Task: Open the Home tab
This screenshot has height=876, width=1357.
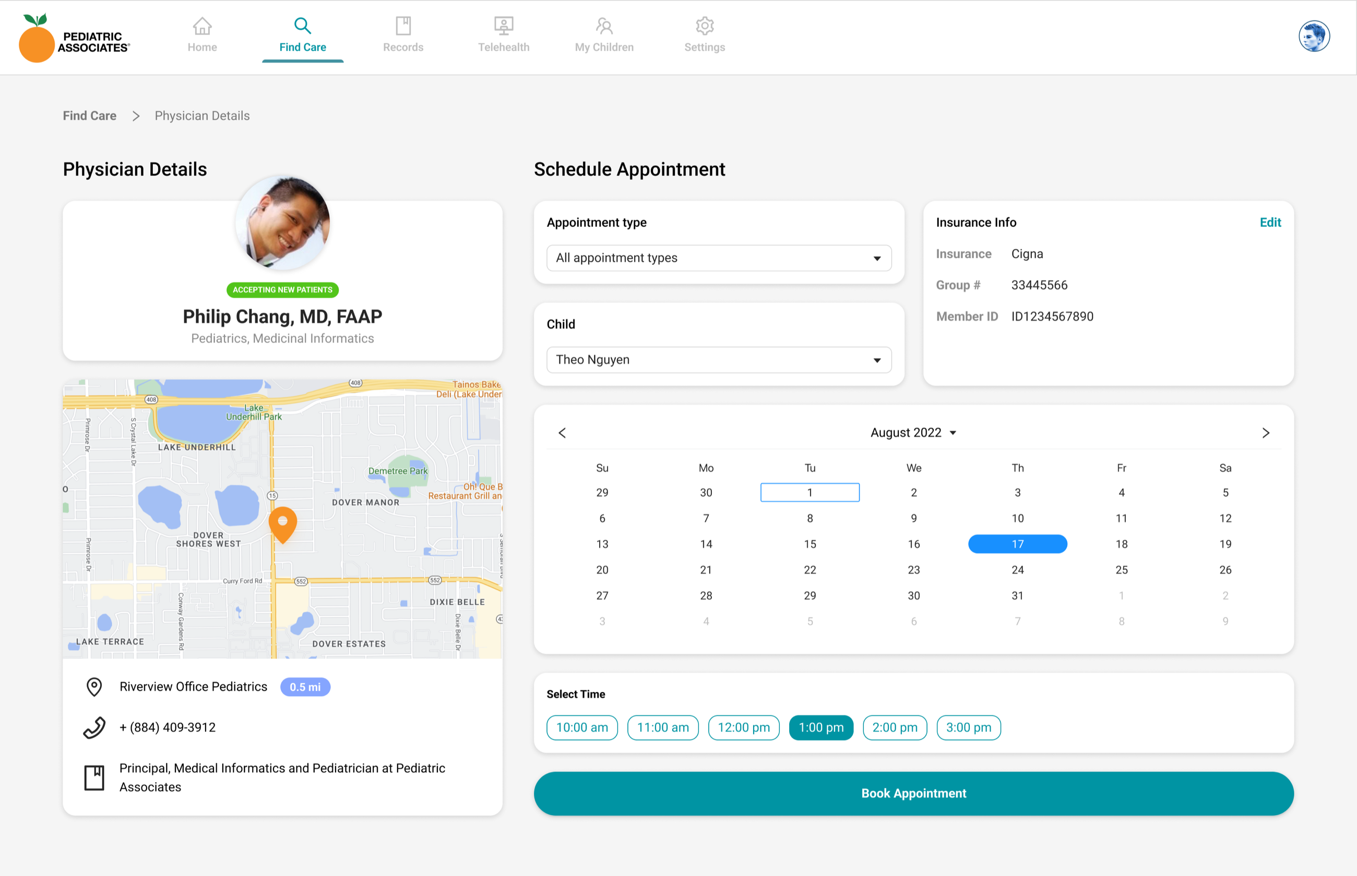Action: (202, 35)
